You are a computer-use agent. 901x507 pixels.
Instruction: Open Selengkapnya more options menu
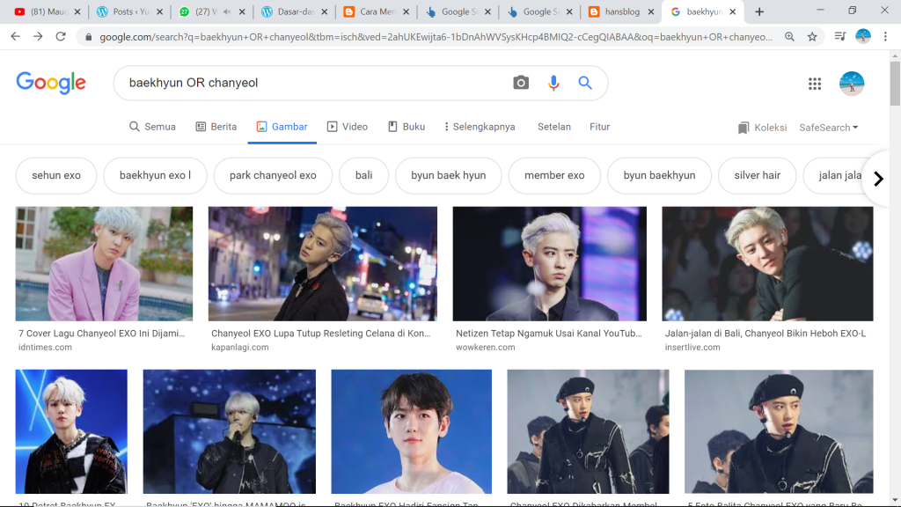[480, 127]
